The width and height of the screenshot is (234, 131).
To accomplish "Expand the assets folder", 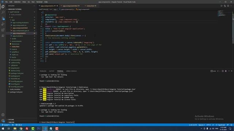I will click(14, 39).
